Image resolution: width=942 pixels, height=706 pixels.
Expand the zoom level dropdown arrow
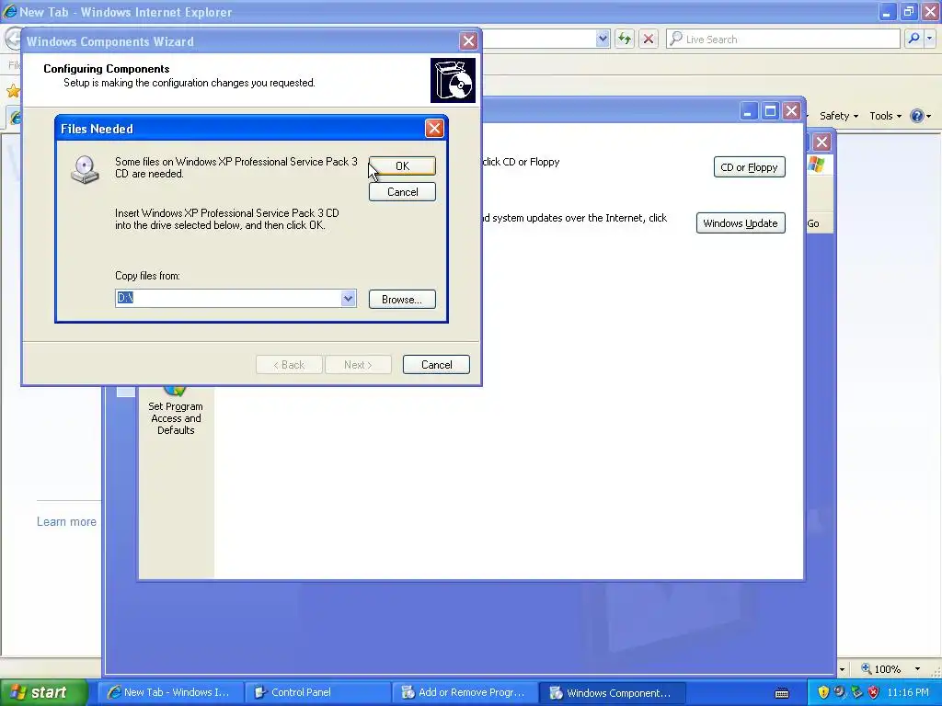click(x=917, y=669)
